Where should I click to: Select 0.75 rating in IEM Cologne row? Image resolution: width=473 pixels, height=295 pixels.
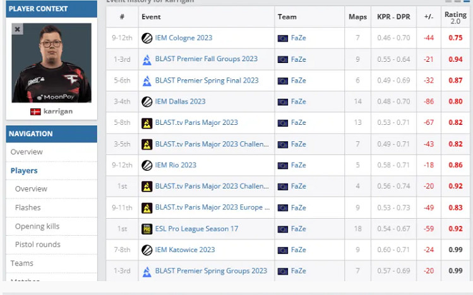(455, 38)
